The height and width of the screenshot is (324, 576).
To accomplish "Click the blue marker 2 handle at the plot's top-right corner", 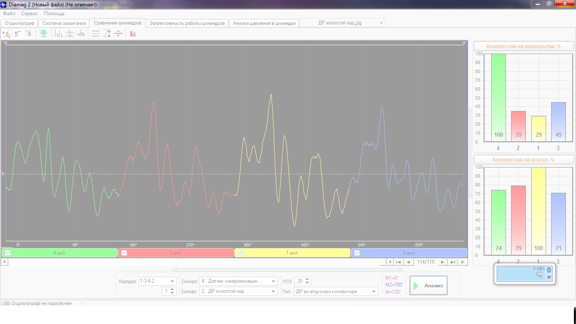I will (x=464, y=43).
